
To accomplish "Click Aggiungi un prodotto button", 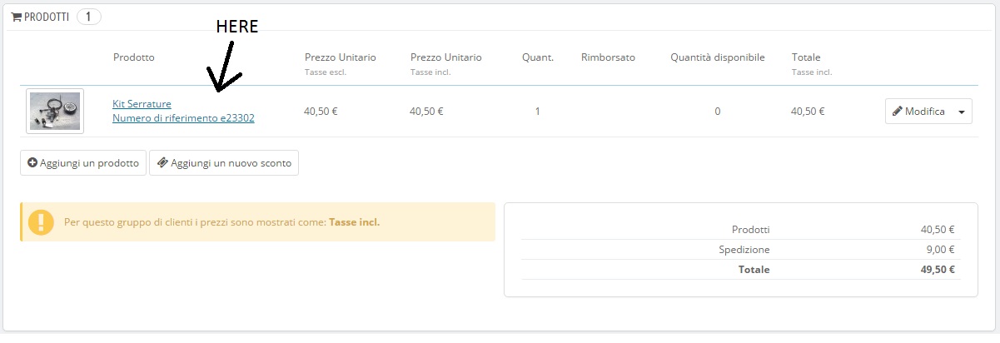I will (x=83, y=163).
